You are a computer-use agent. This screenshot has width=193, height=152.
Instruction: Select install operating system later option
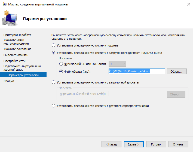click(x=54, y=45)
